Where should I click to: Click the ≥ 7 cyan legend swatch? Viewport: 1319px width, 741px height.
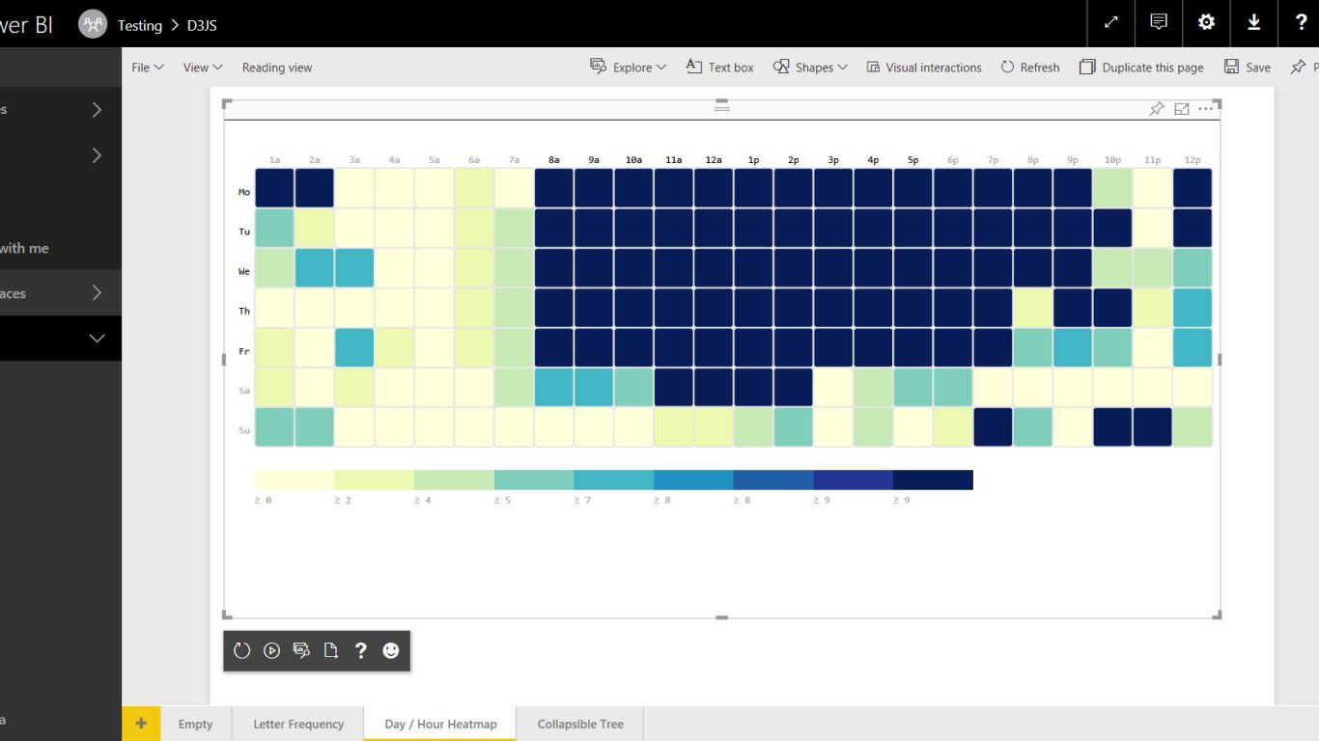point(614,480)
